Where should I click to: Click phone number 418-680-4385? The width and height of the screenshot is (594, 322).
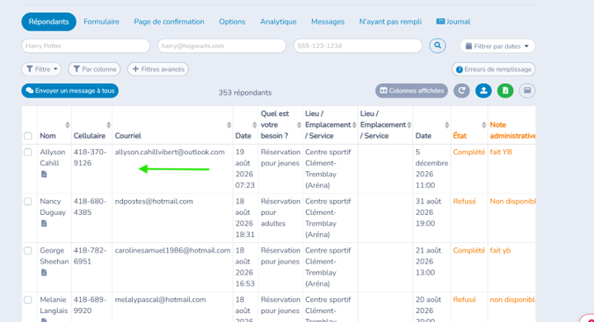click(90, 207)
